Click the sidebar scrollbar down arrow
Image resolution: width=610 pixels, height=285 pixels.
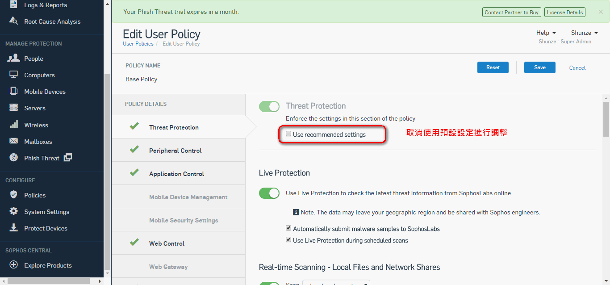(x=107, y=273)
